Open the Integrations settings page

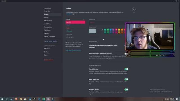click(52, 27)
